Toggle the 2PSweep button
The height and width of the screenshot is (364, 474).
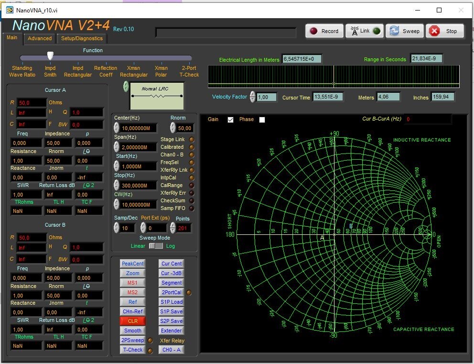click(133, 340)
